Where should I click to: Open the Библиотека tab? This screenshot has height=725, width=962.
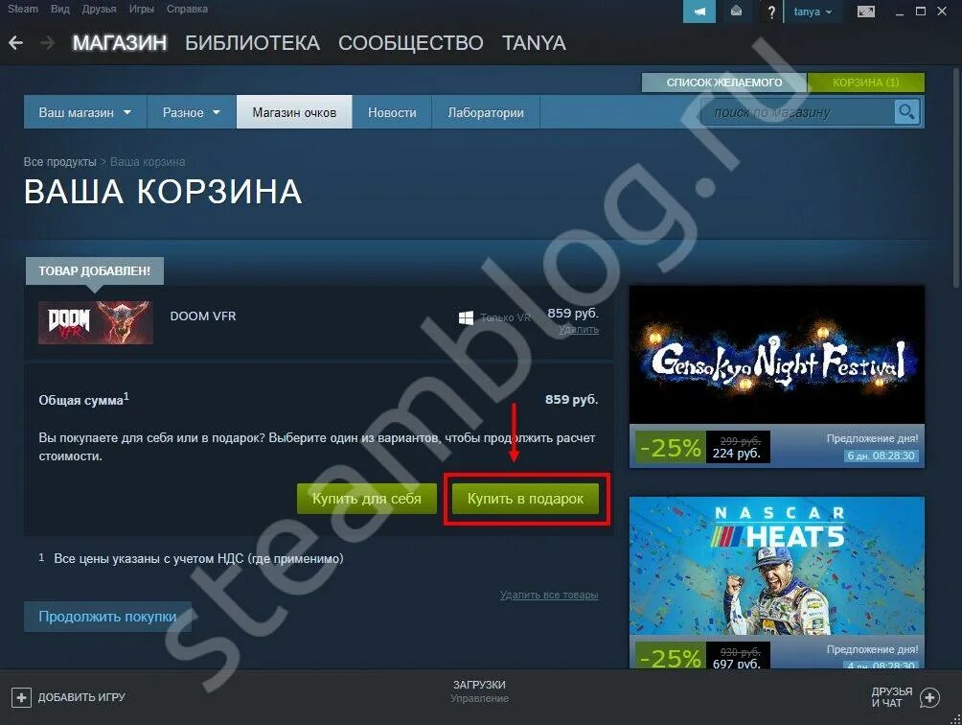pos(252,43)
